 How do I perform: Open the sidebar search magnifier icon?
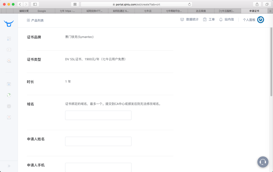tap(9, 61)
